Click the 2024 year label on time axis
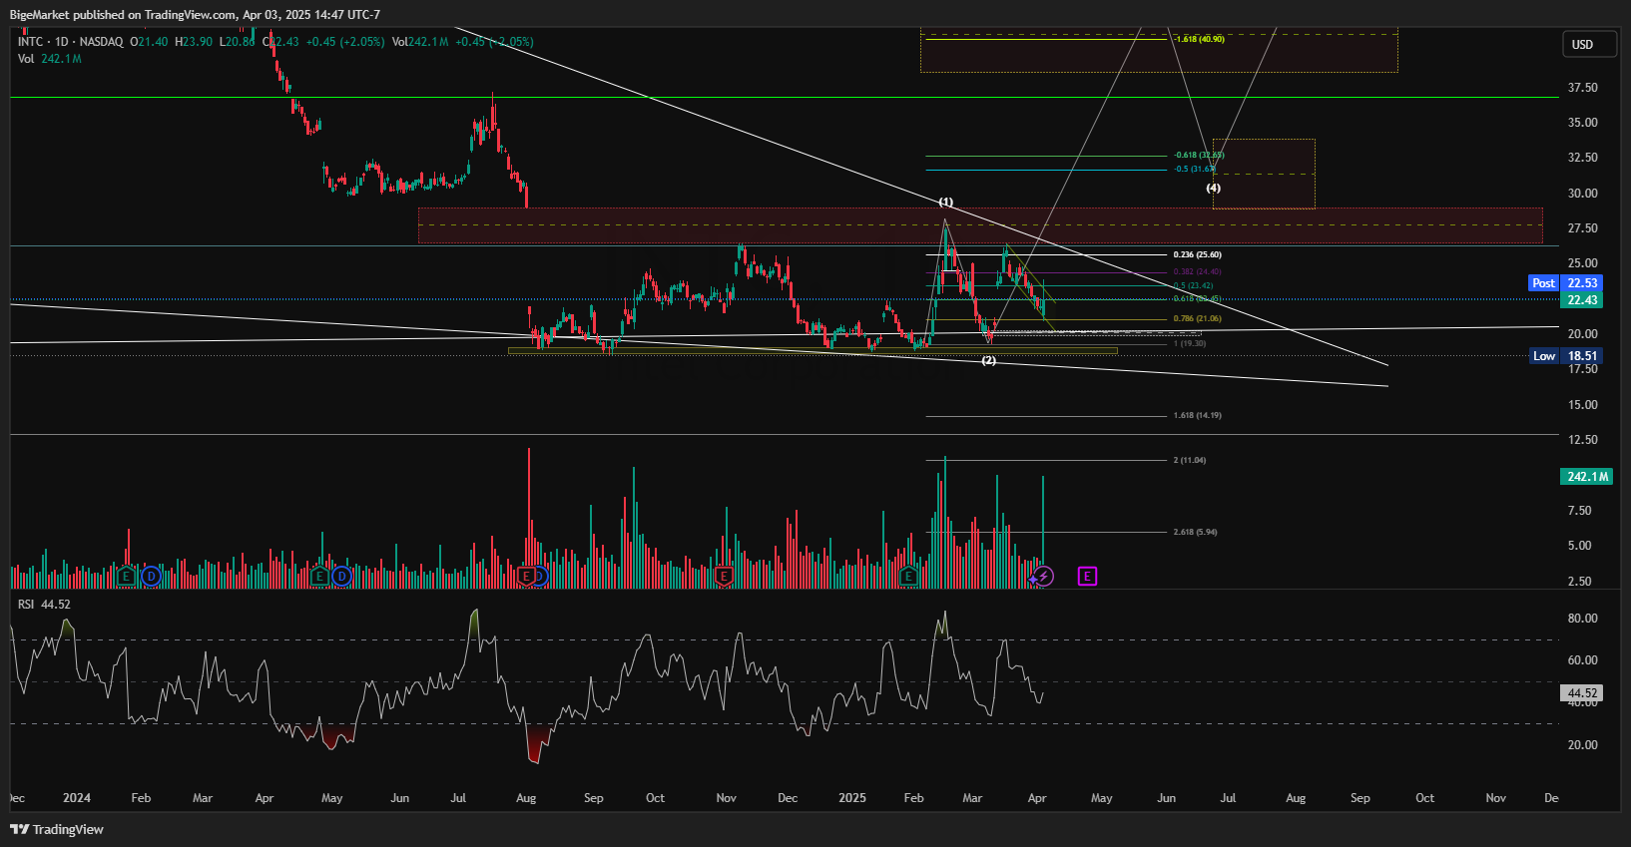 click(76, 798)
